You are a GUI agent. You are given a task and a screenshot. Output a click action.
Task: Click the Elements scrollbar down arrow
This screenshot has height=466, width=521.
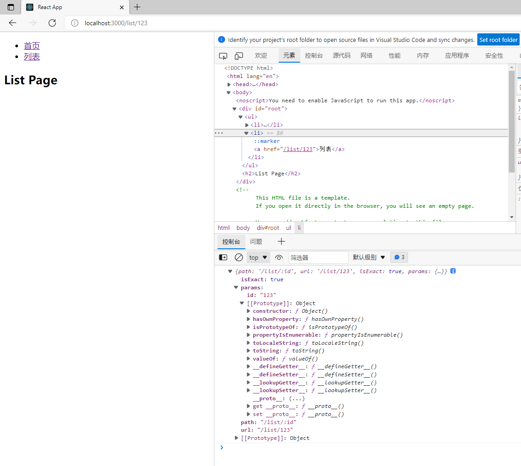point(512,217)
